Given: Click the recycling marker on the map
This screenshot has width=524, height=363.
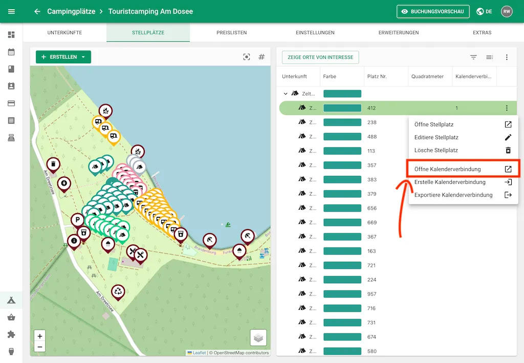Looking at the screenshot, I should pos(118,291).
